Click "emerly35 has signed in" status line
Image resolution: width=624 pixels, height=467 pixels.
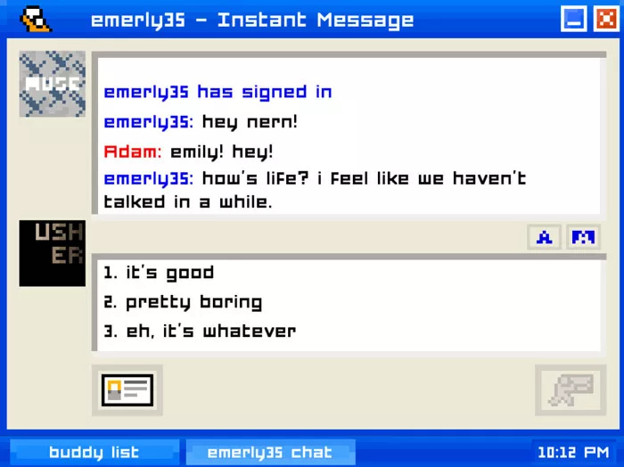218,93
